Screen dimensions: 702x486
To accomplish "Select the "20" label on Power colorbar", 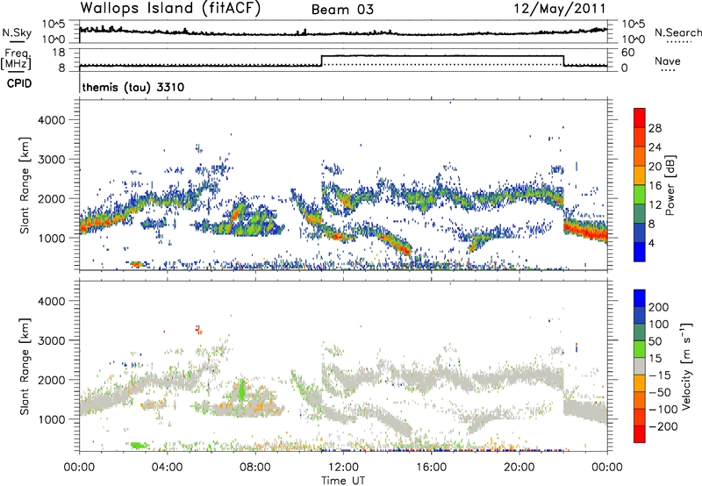I will click(x=655, y=167).
